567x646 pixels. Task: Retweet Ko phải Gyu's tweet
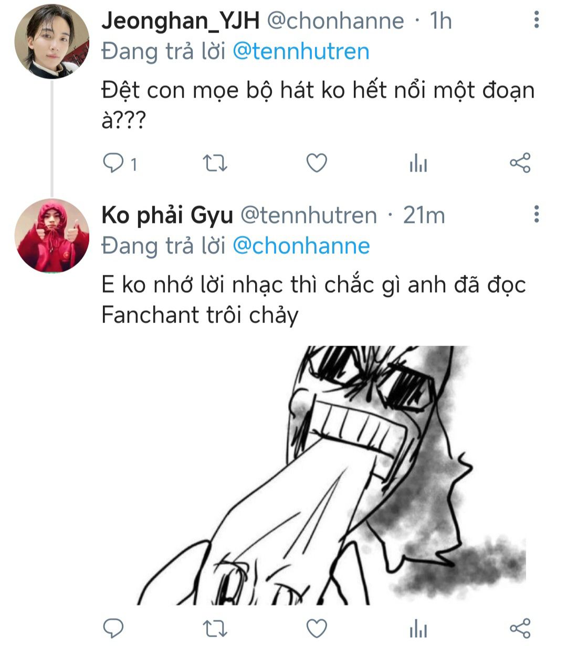[215, 628]
